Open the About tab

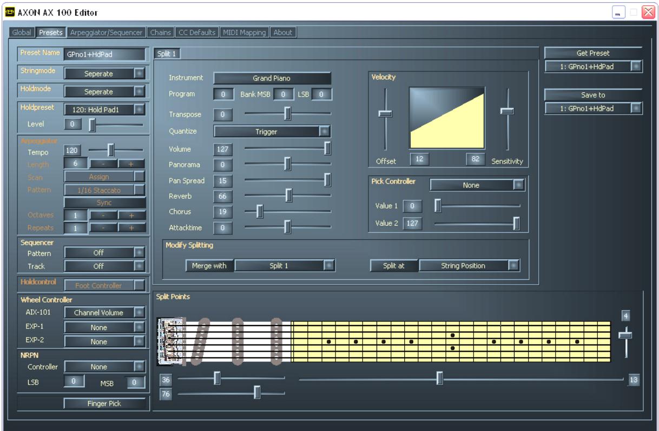pos(282,32)
